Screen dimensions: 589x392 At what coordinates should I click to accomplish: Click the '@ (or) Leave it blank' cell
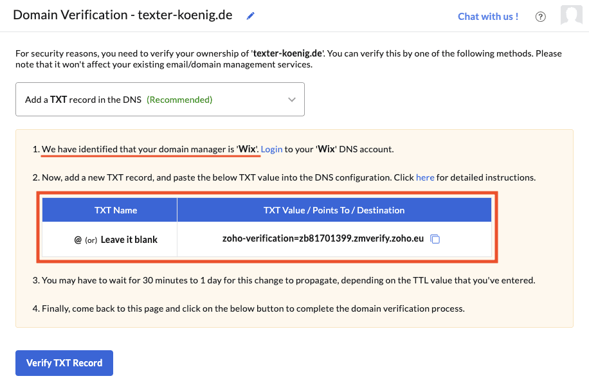tap(109, 240)
